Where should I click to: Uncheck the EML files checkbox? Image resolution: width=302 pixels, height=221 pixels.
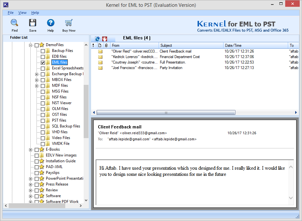[x=43, y=63]
